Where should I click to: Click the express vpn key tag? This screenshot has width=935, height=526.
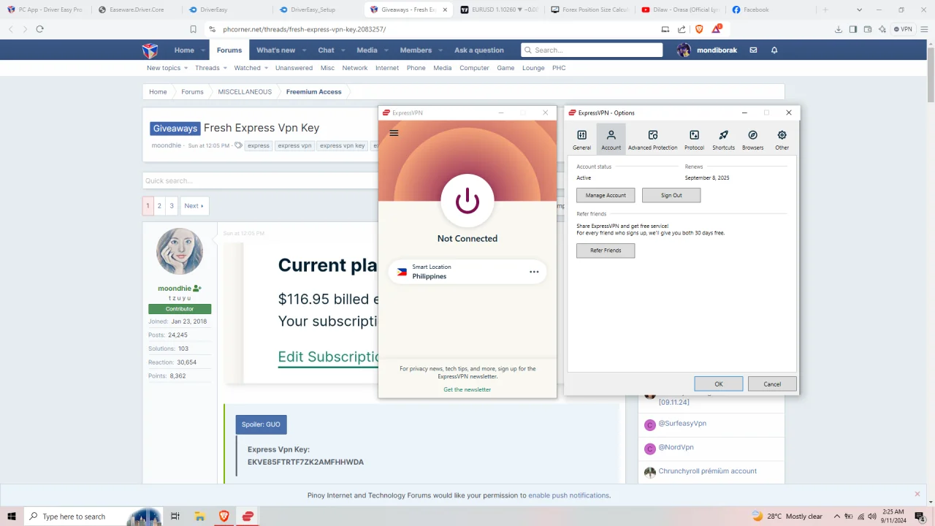[342, 145]
